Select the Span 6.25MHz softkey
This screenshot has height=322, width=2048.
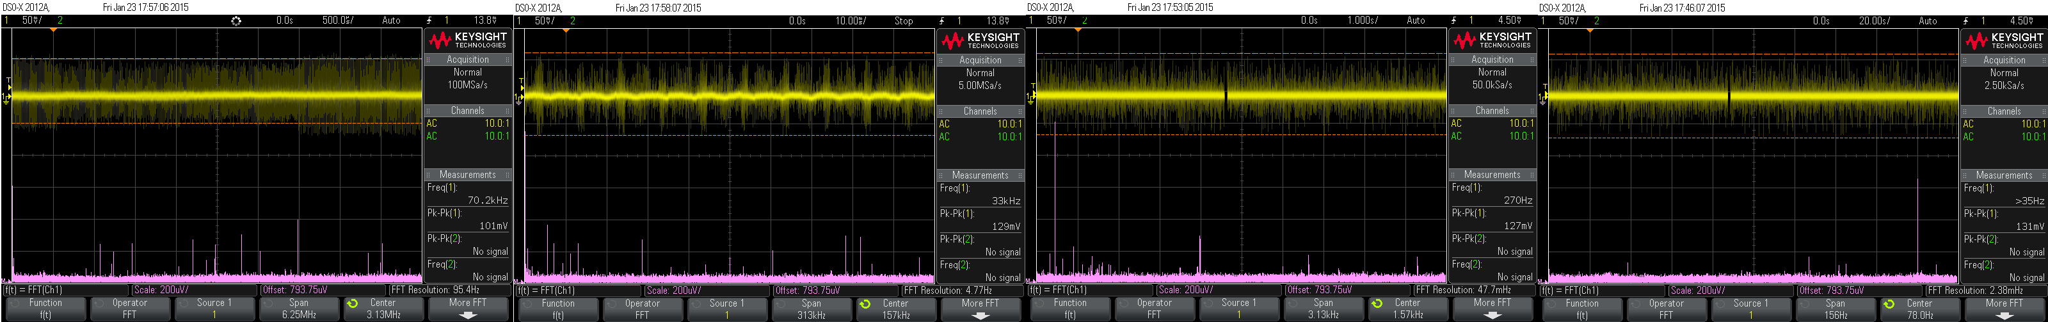coord(299,309)
